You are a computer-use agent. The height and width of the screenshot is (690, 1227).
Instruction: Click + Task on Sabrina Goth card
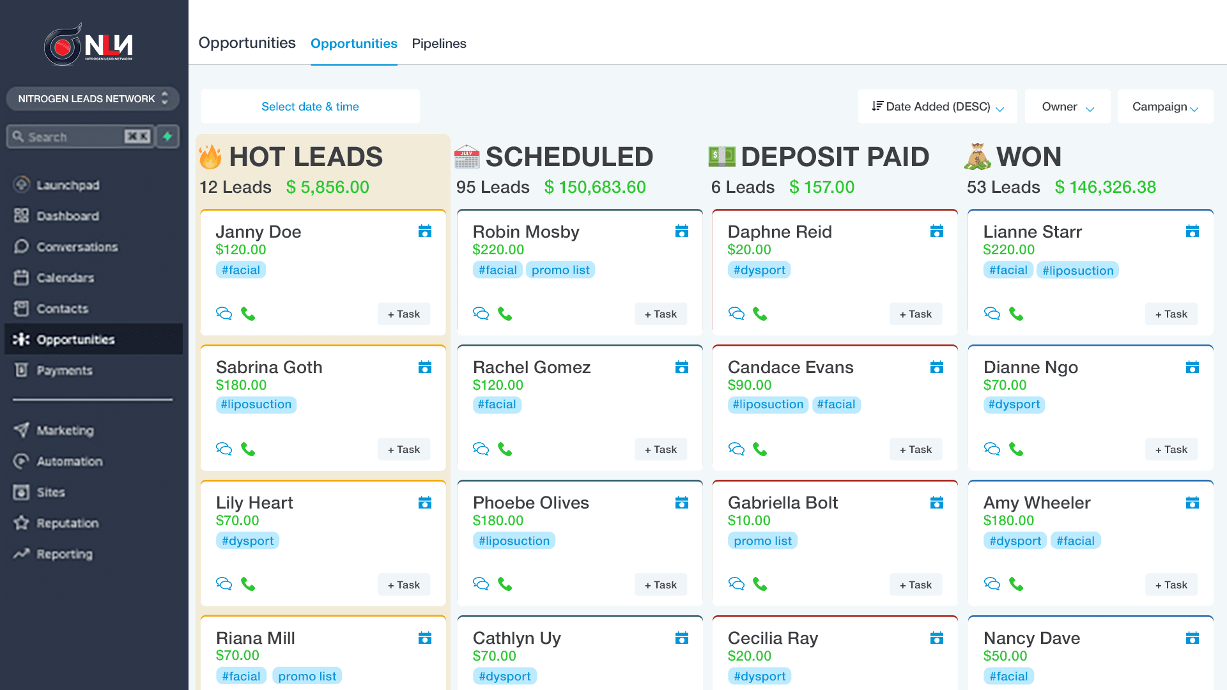pos(403,449)
